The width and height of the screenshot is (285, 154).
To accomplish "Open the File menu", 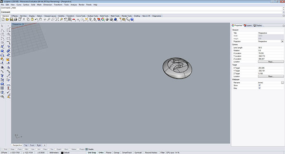I will (x=2, y=5).
